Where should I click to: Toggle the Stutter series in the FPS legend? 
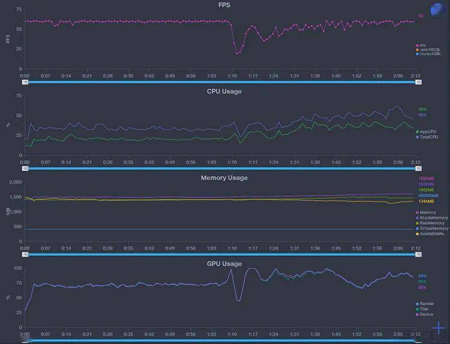click(x=428, y=54)
